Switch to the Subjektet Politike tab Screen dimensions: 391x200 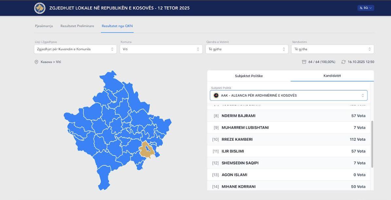click(x=249, y=76)
